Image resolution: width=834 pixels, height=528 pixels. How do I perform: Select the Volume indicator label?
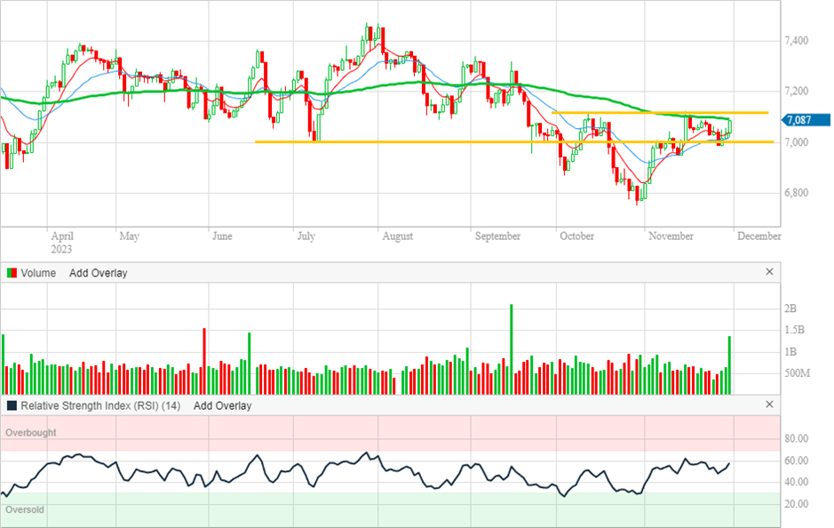(38, 273)
